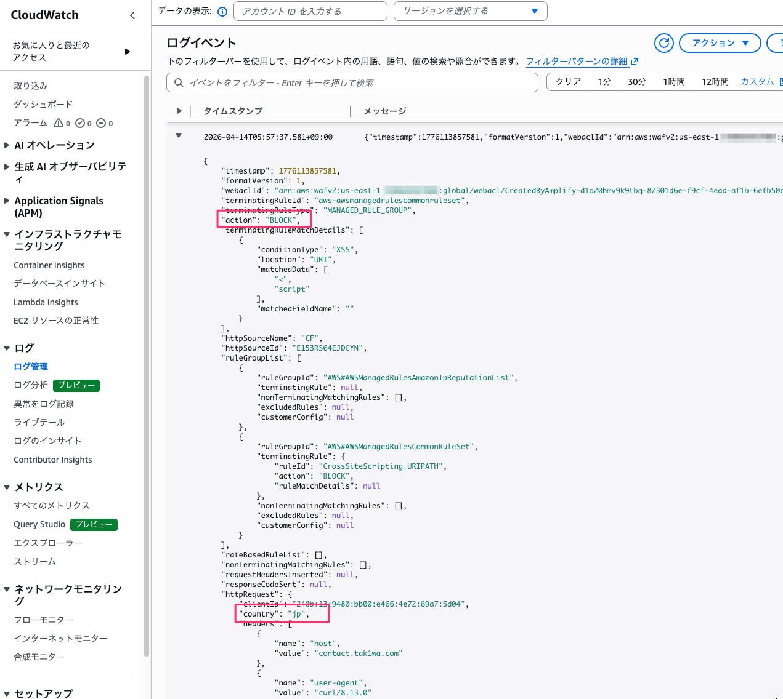783x699 pixels.
Task: Sort by the タイムスタンプ column header
Action: point(233,111)
